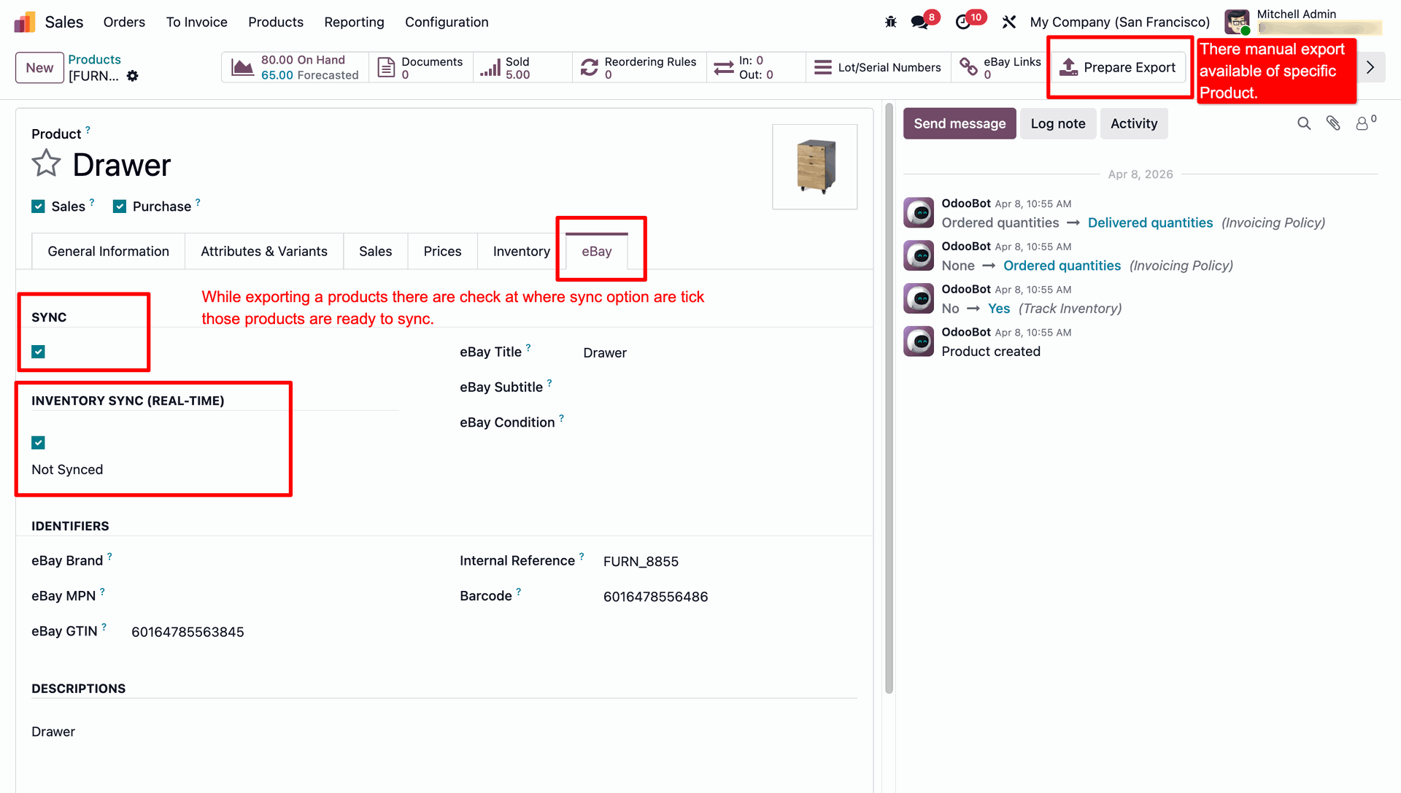1401x793 pixels.
Task: Open the Reporting menu
Action: pyautogui.click(x=354, y=22)
